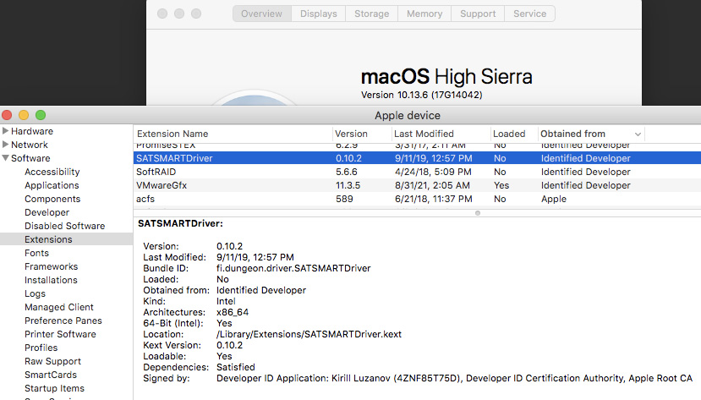Open Disabled Software in sidebar
Viewport: 701px width, 400px height.
[x=64, y=226]
